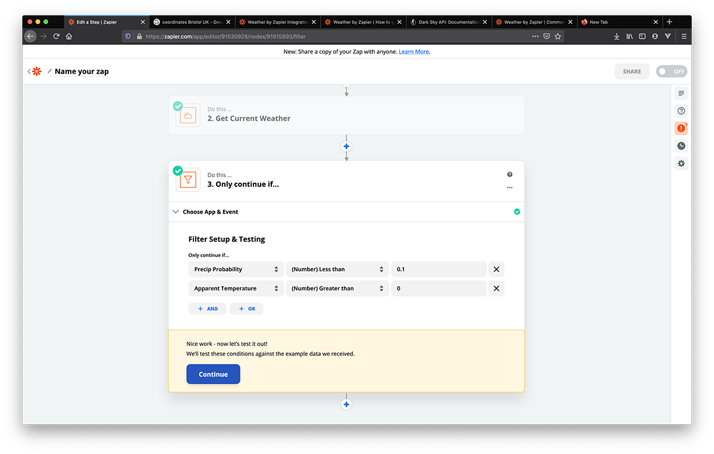Screen dimensions: 714x454
Task: Add a step between steps 2 and 3
Action: 346,146
